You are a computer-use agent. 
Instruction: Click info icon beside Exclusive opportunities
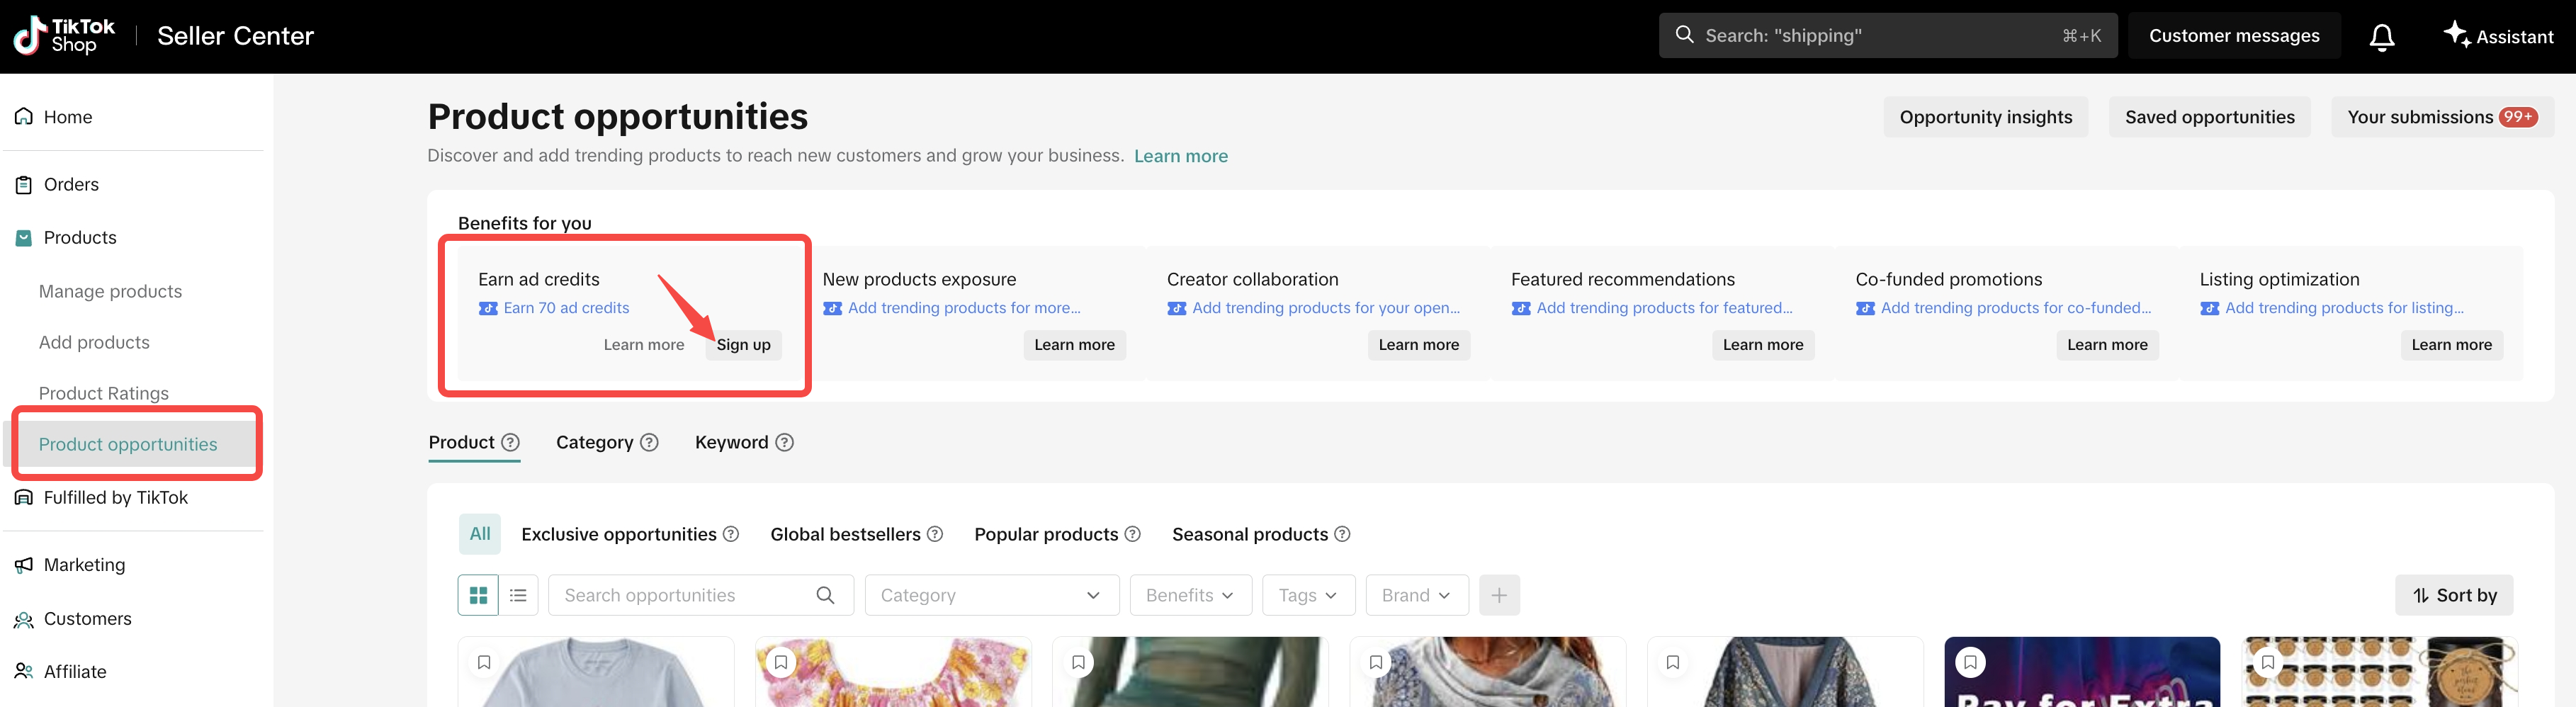pyautogui.click(x=731, y=534)
